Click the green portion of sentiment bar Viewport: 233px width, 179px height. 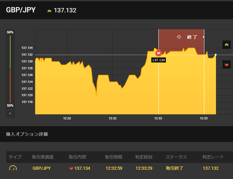coord(10,52)
